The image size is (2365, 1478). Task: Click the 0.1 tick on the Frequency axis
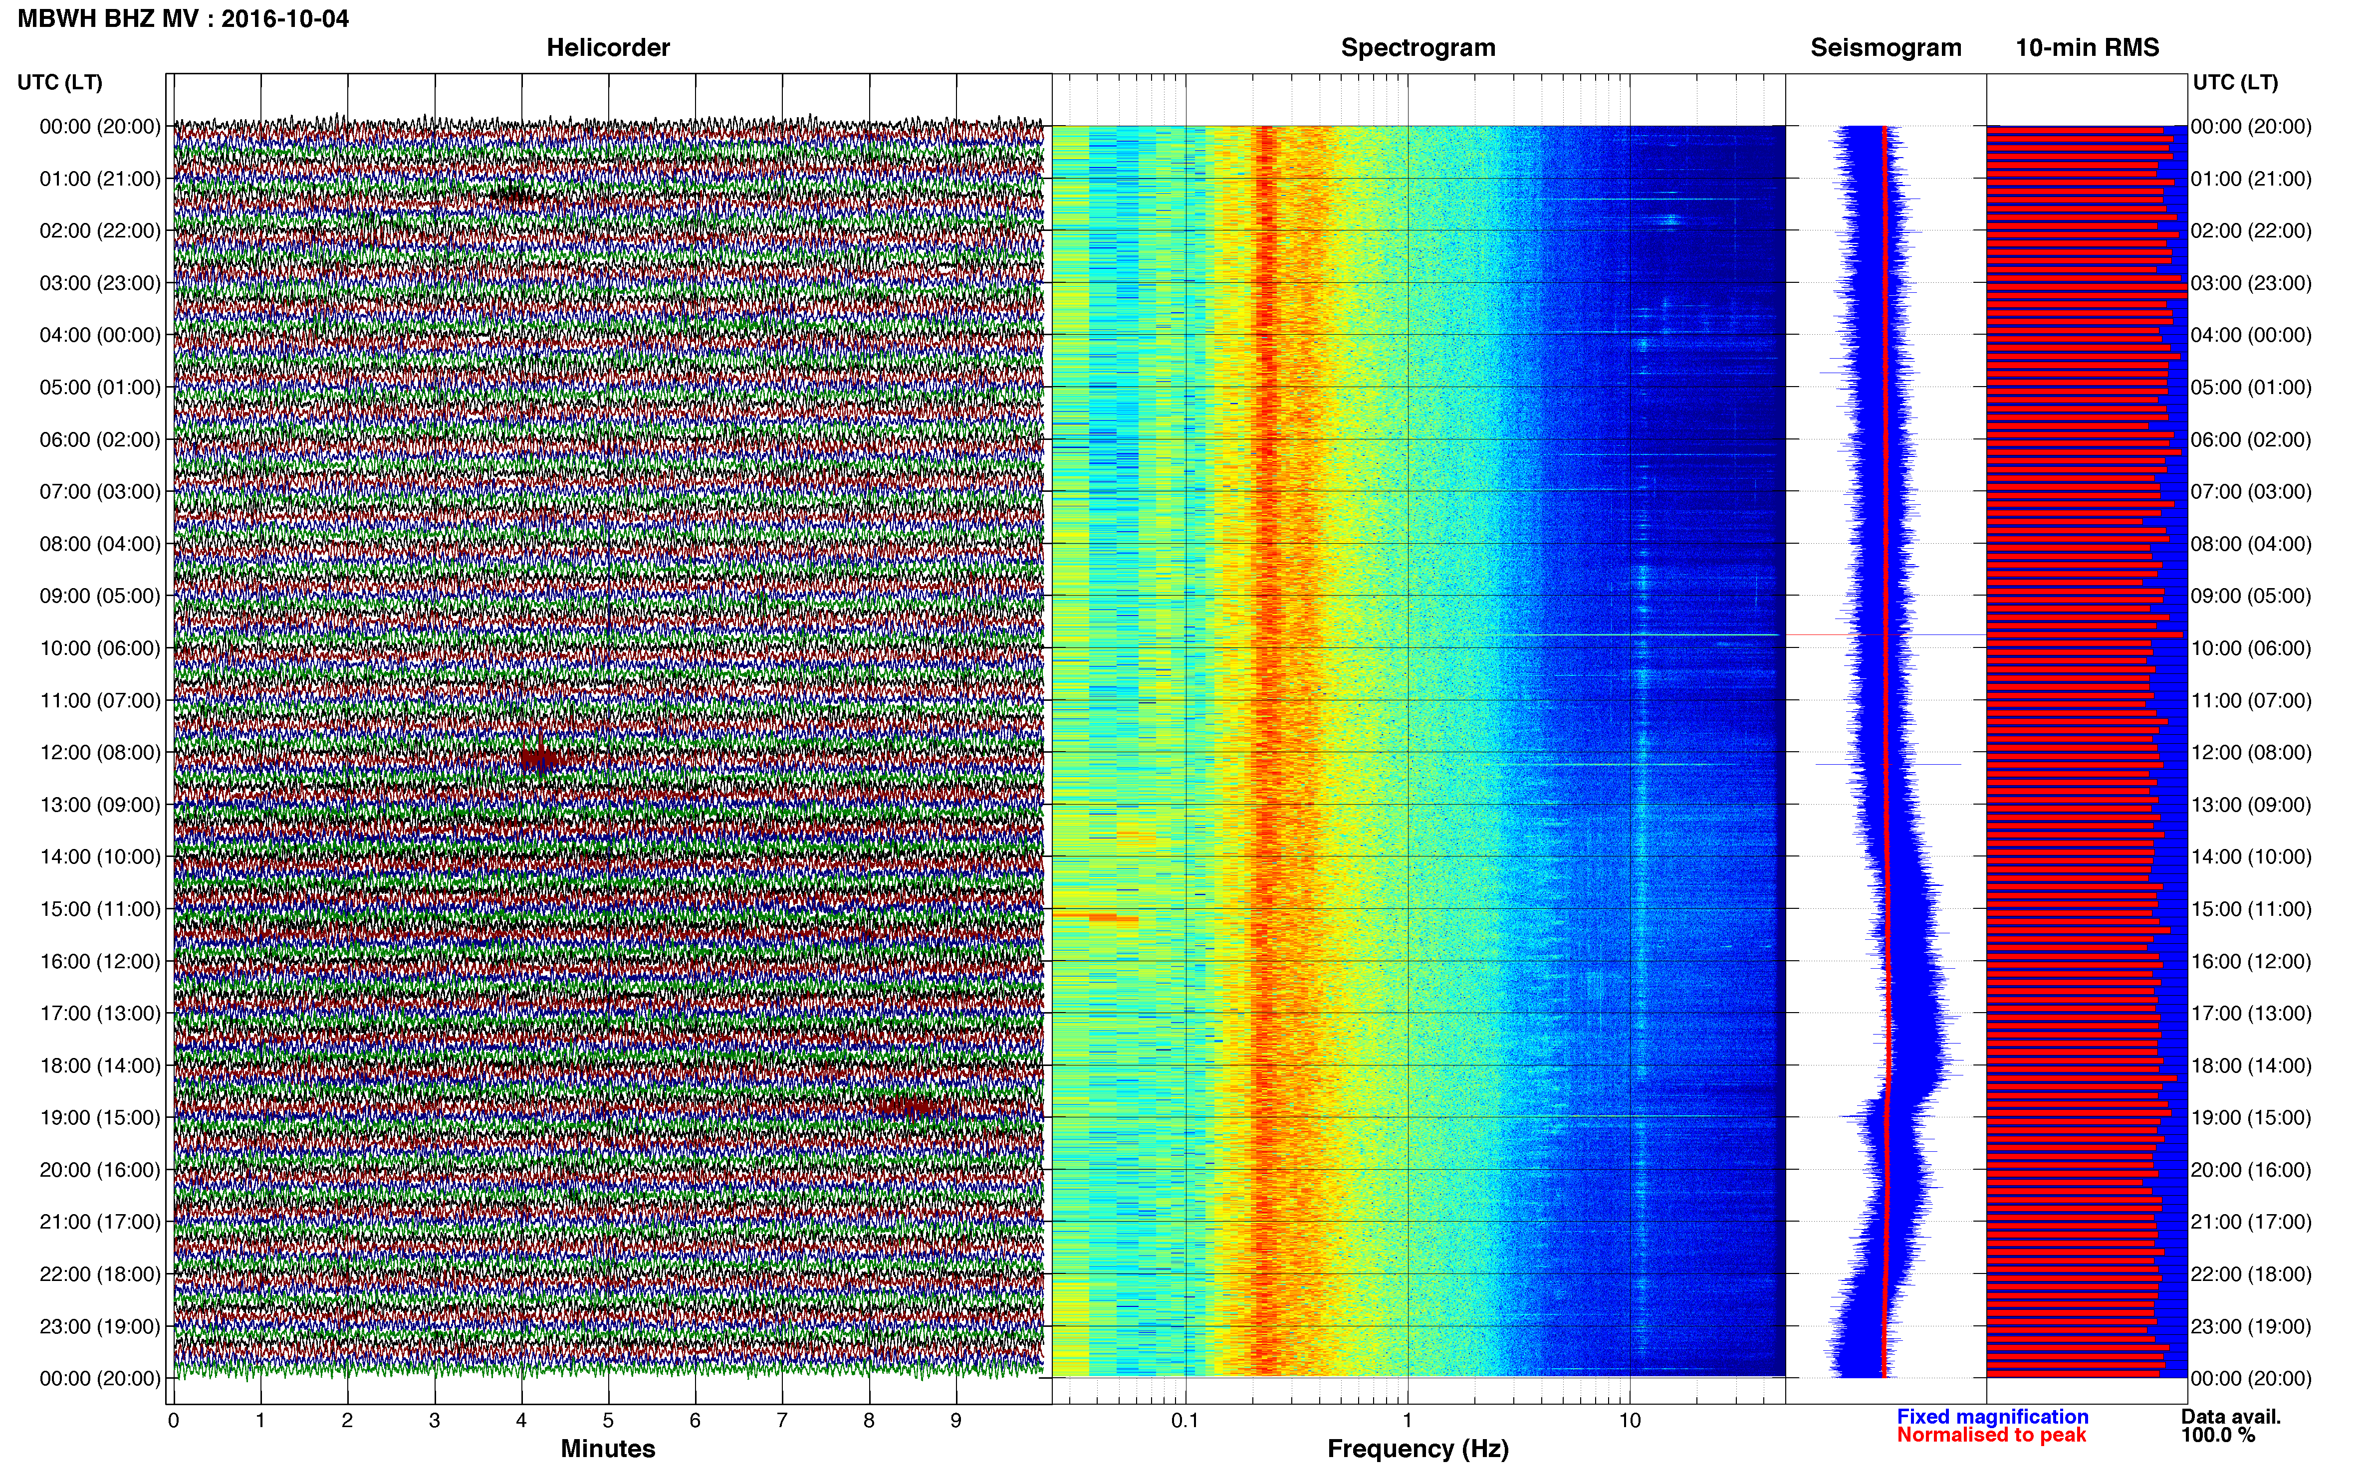click(x=1185, y=1420)
